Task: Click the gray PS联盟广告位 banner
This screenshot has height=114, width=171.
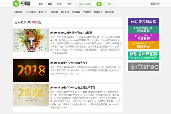Action: [143, 67]
